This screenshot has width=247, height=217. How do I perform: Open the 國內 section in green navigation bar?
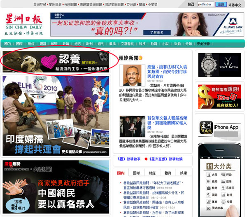pyautogui.click(x=7, y=44)
